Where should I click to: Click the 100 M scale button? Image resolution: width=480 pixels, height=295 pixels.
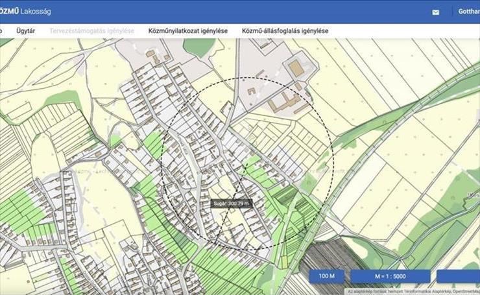327,276
